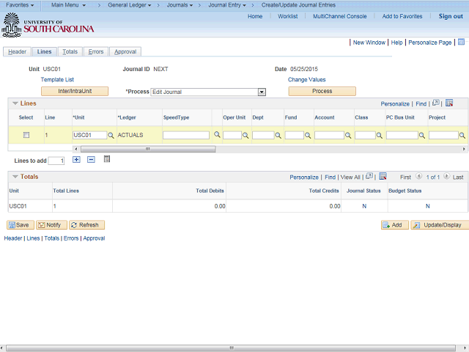
Task: Open the Account field lookup magnifier
Action: pyautogui.click(x=348, y=135)
